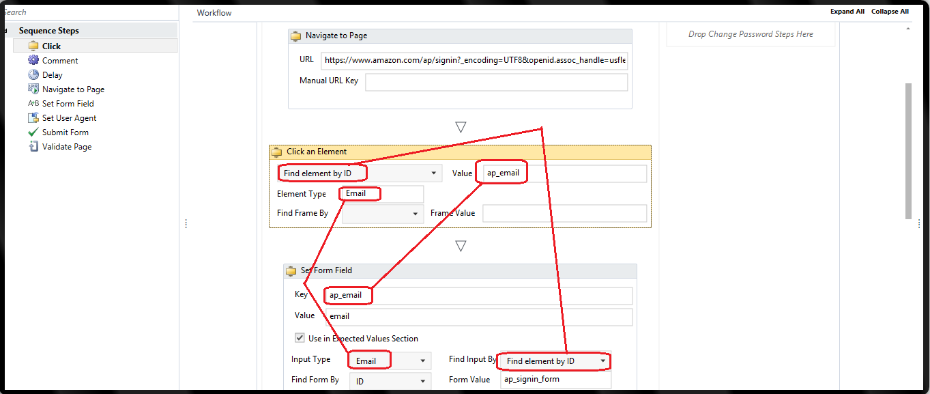Image resolution: width=930 pixels, height=394 pixels.
Task: Click the Click an Element title bar
Action: pyautogui.click(x=460, y=152)
